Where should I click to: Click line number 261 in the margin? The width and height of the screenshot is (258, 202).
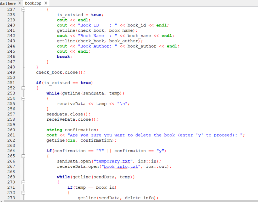point(11,135)
